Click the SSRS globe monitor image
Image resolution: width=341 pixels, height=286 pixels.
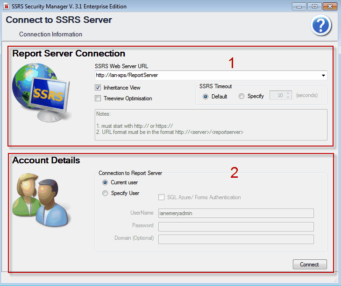point(41,92)
